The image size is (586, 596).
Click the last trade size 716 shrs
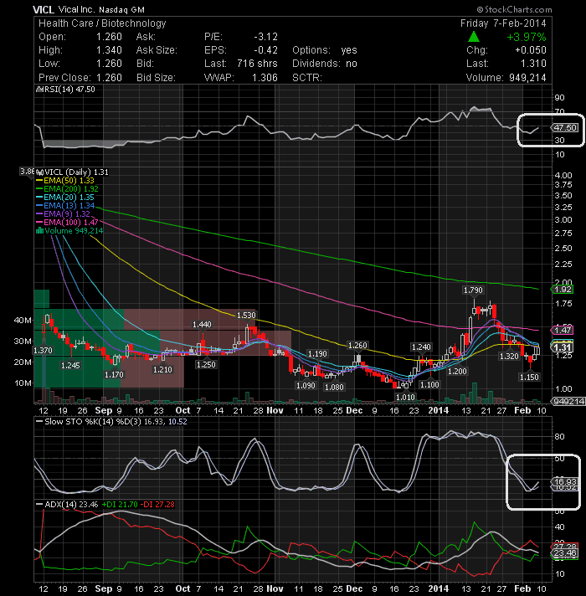tap(257, 64)
